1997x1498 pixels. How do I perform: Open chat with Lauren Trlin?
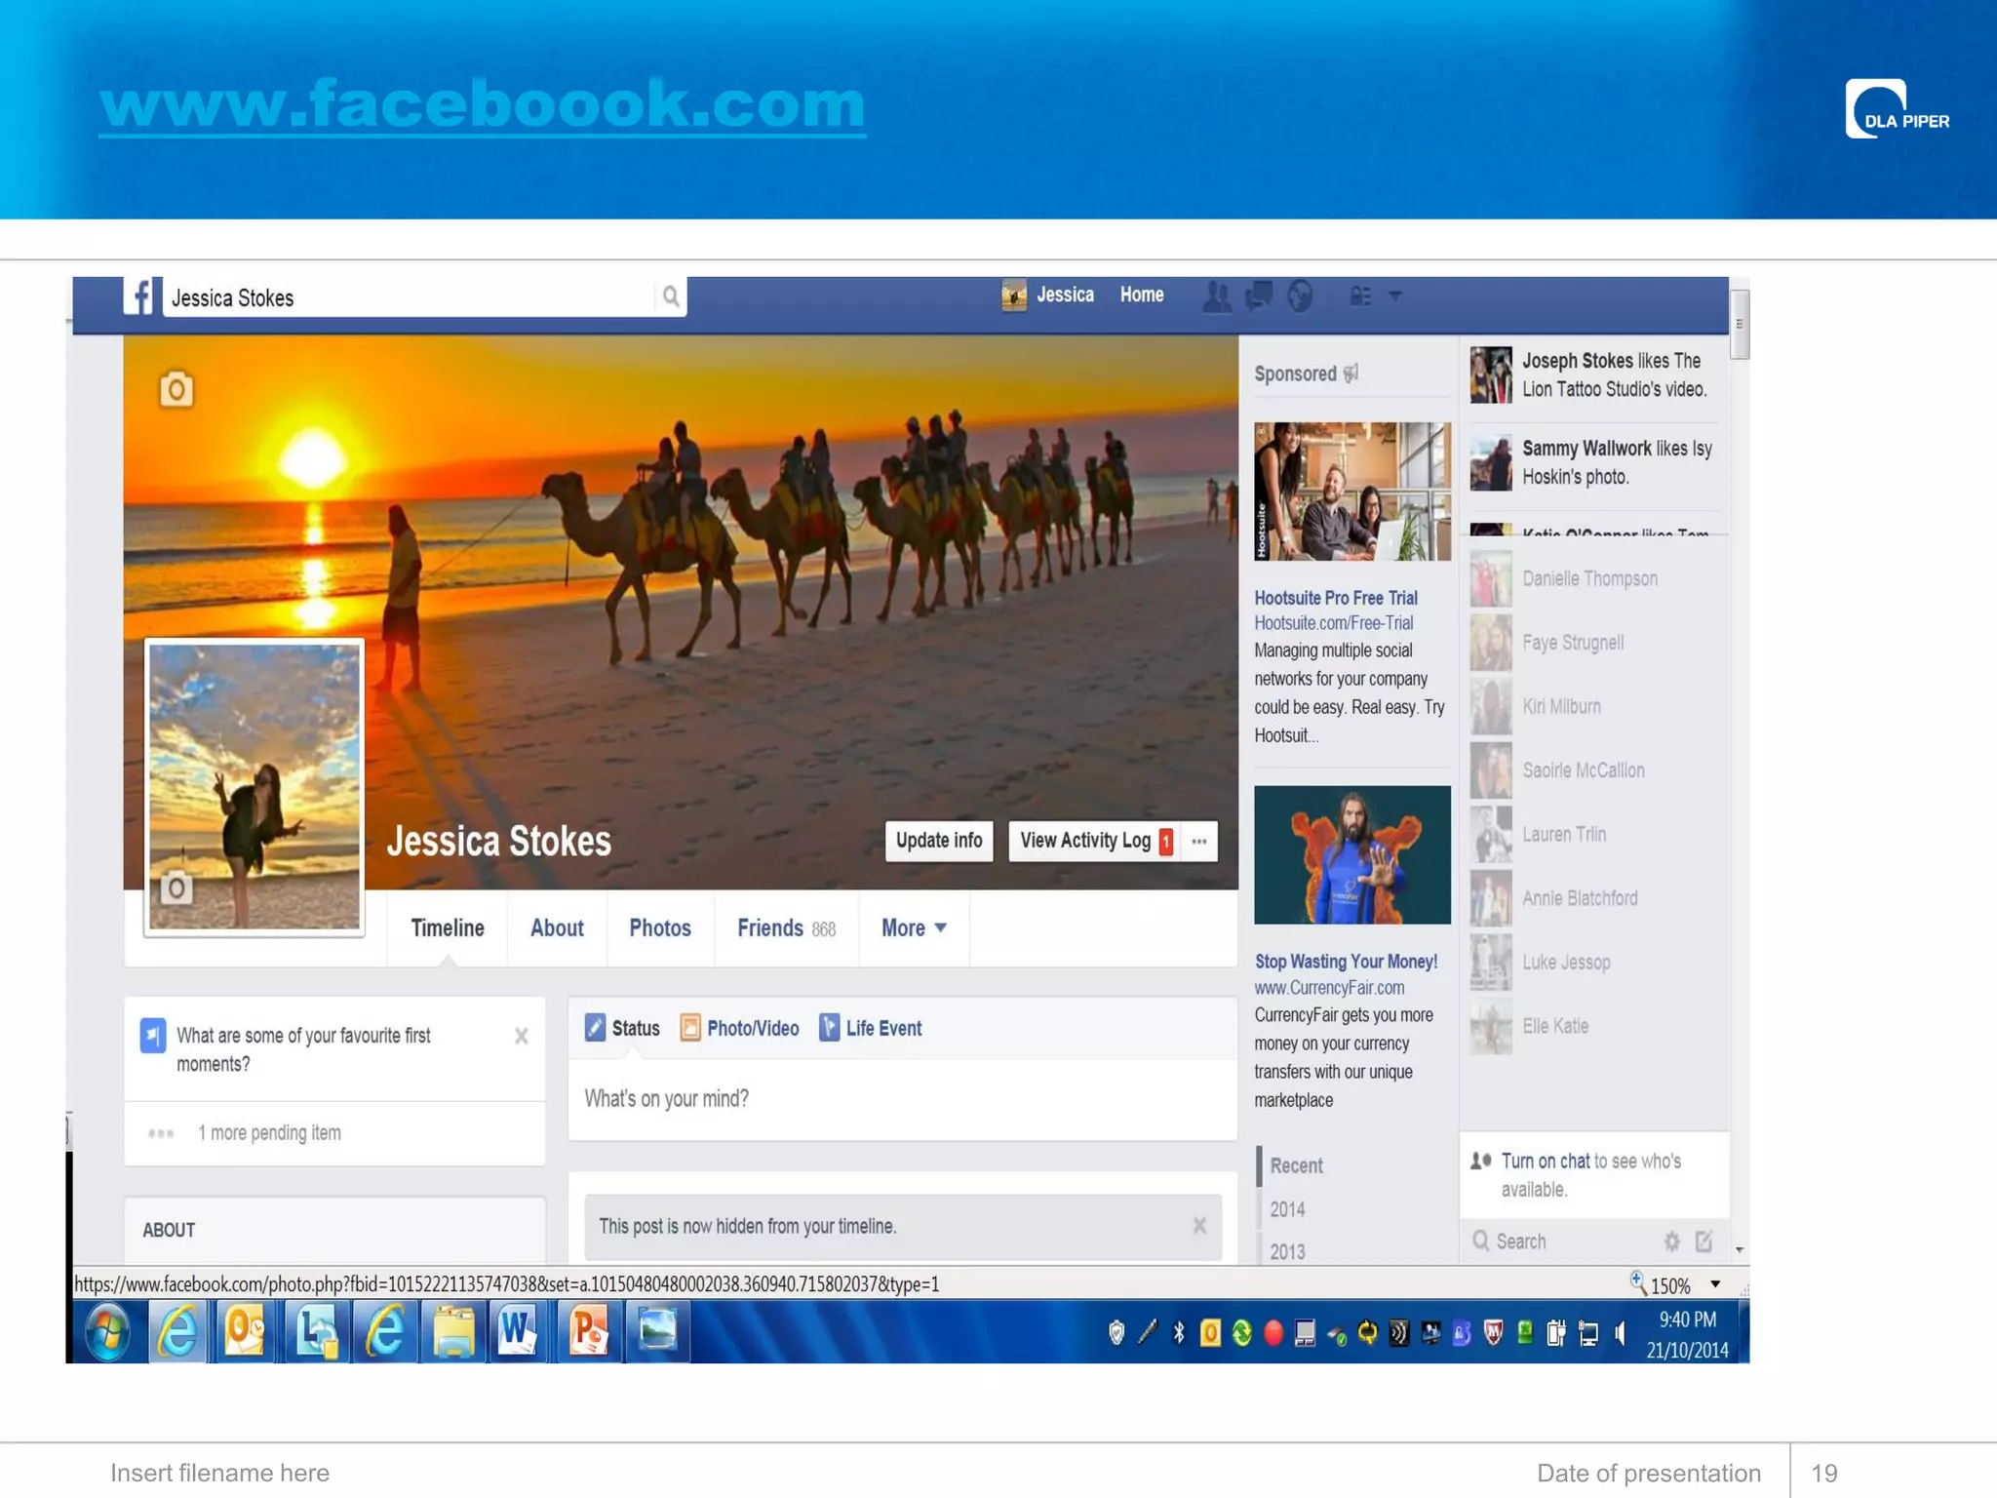tap(1595, 835)
